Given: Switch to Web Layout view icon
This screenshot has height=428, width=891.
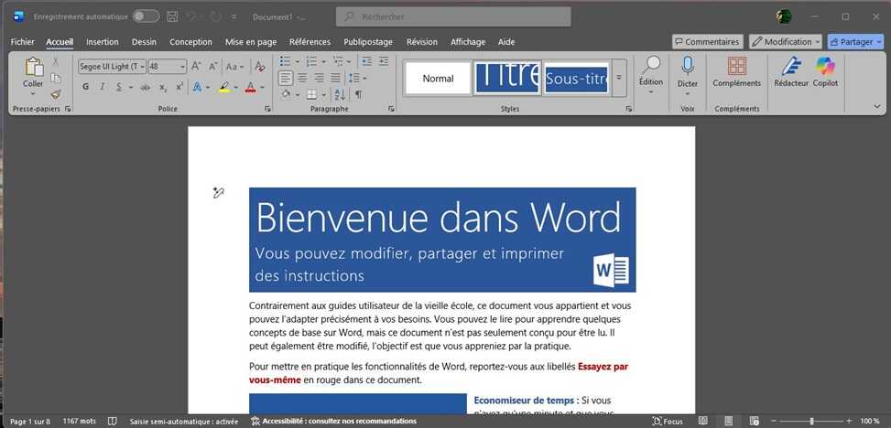Looking at the screenshot, I should coord(754,422).
